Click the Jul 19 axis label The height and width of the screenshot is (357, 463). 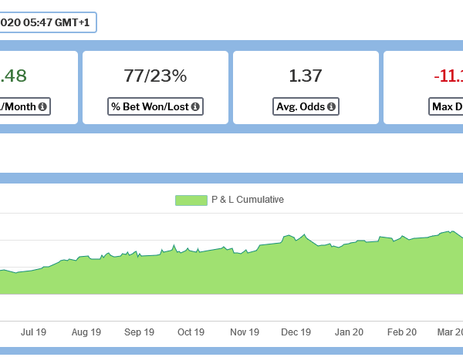[34, 332]
